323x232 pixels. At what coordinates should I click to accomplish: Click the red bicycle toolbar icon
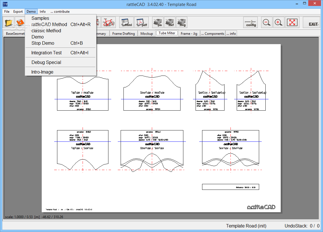click(108, 23)
